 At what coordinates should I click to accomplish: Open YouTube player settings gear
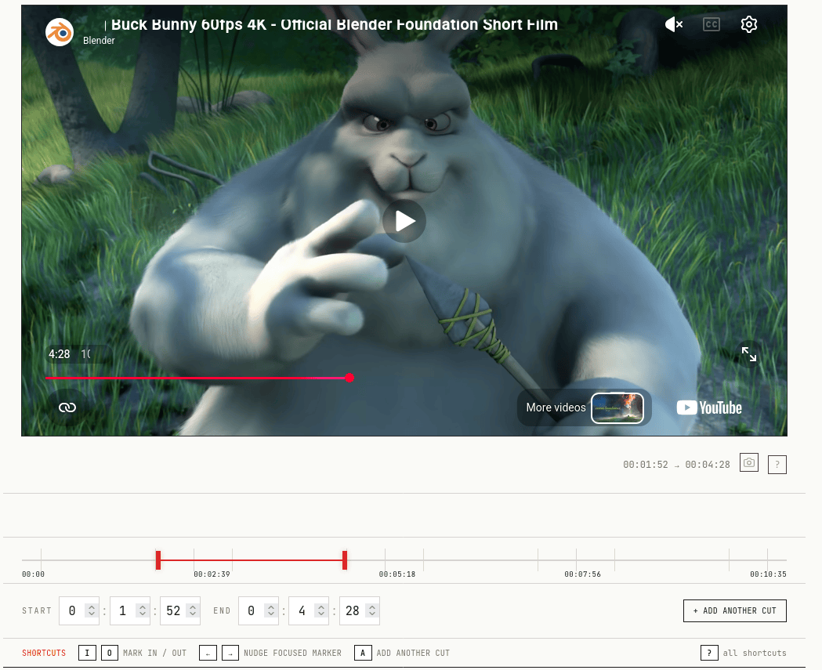pyautogui.click(x=749, y=24)
